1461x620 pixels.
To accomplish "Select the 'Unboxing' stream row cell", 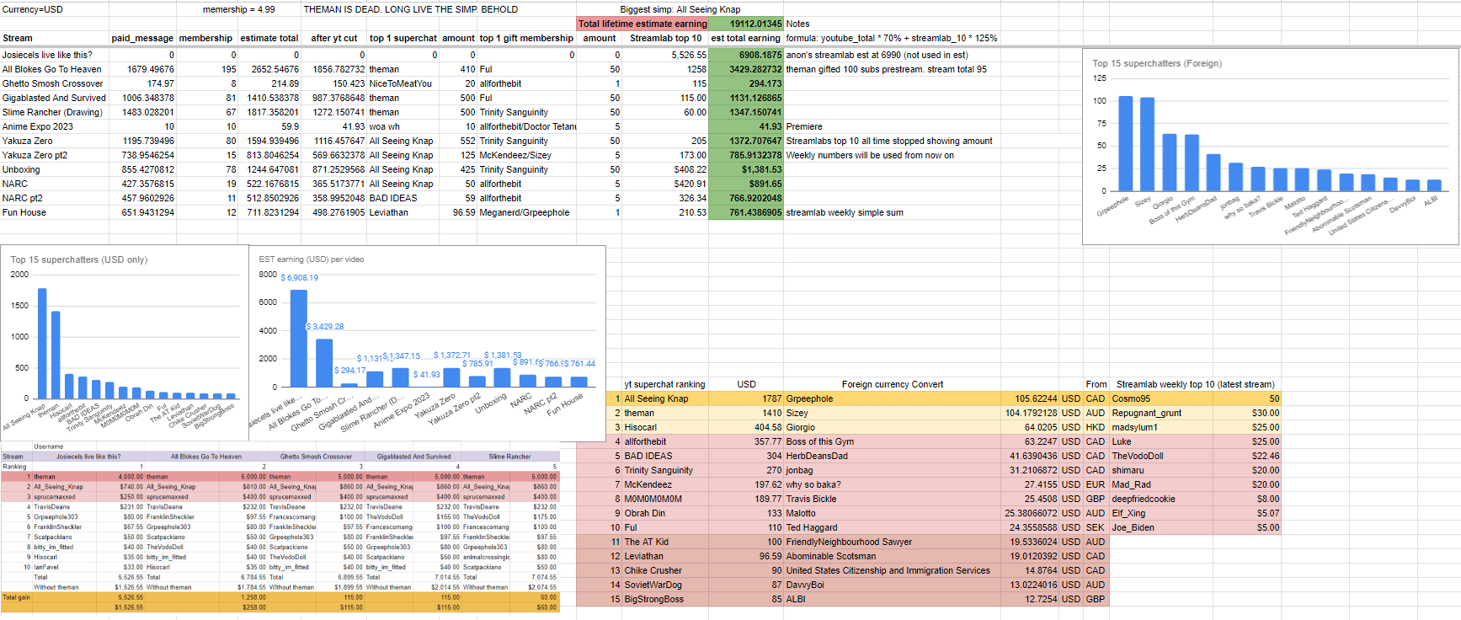I will coord(21,169).
